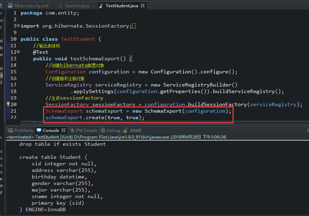Open the JUnit results tab
The image size is (309, 216).
click(x=135, y=131)
